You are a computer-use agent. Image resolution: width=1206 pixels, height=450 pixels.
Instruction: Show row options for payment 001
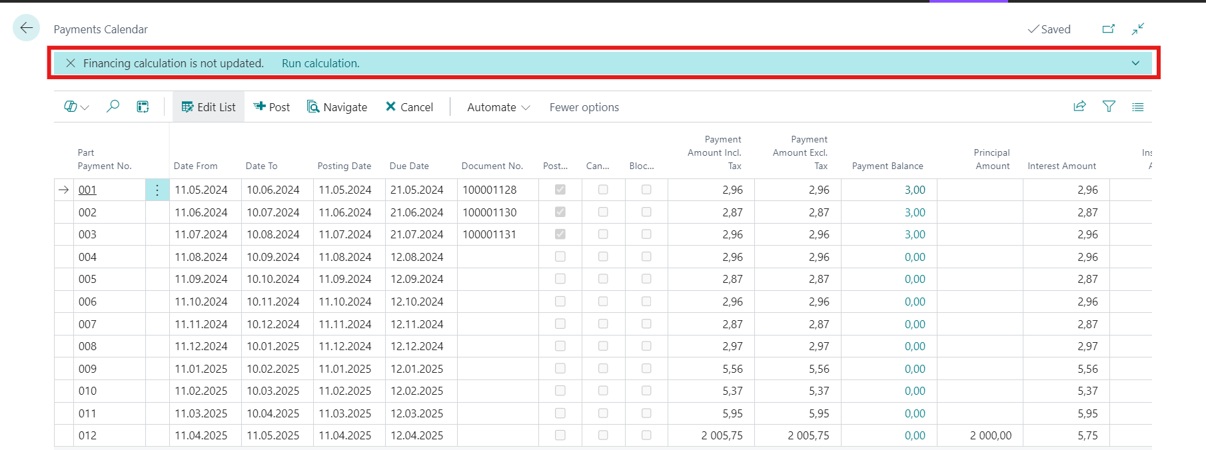pos(157,190)
